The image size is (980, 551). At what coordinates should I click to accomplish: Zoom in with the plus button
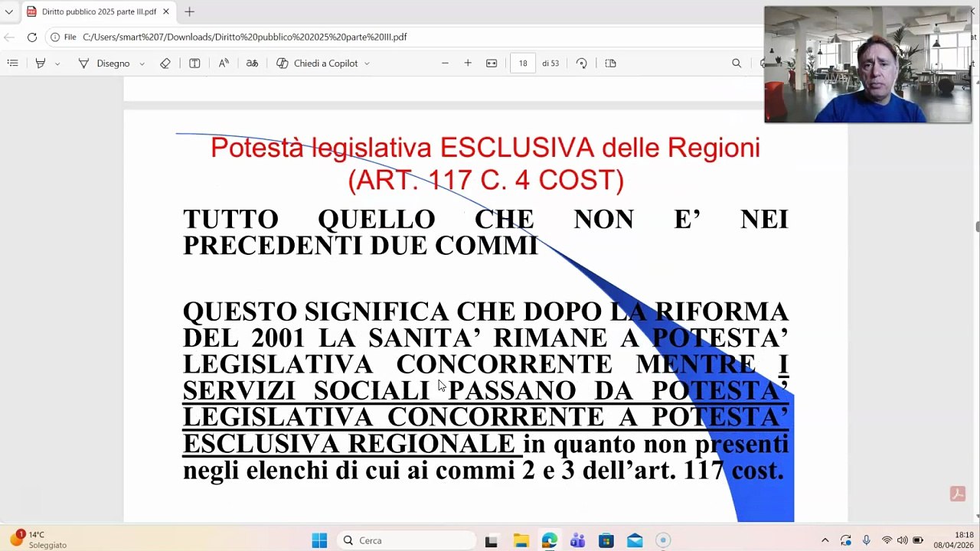tap(468, 64)
